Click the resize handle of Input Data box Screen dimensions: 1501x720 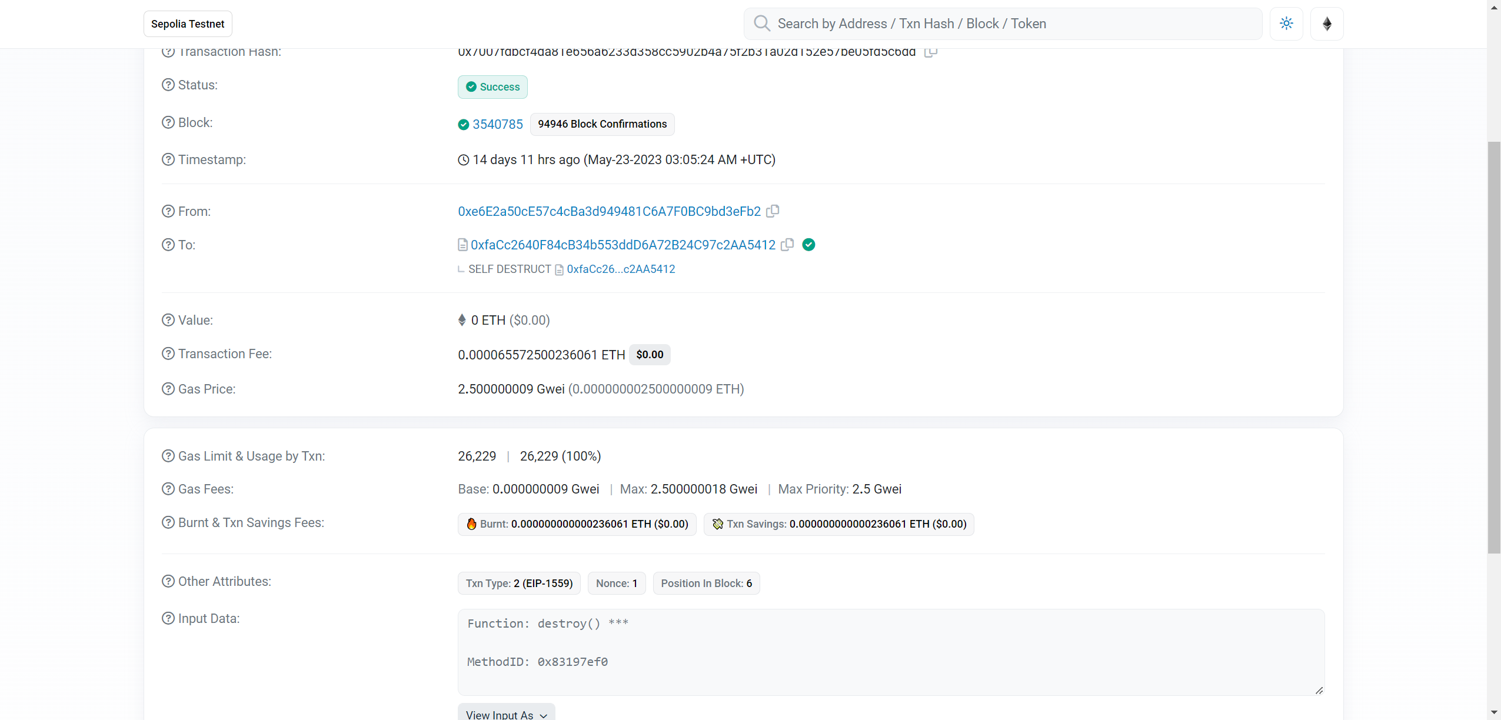[x=1319, y=691]
